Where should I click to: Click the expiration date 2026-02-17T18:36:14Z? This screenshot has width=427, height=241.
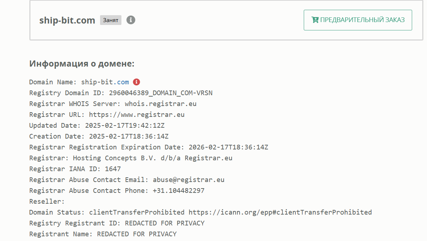point(228,147)
